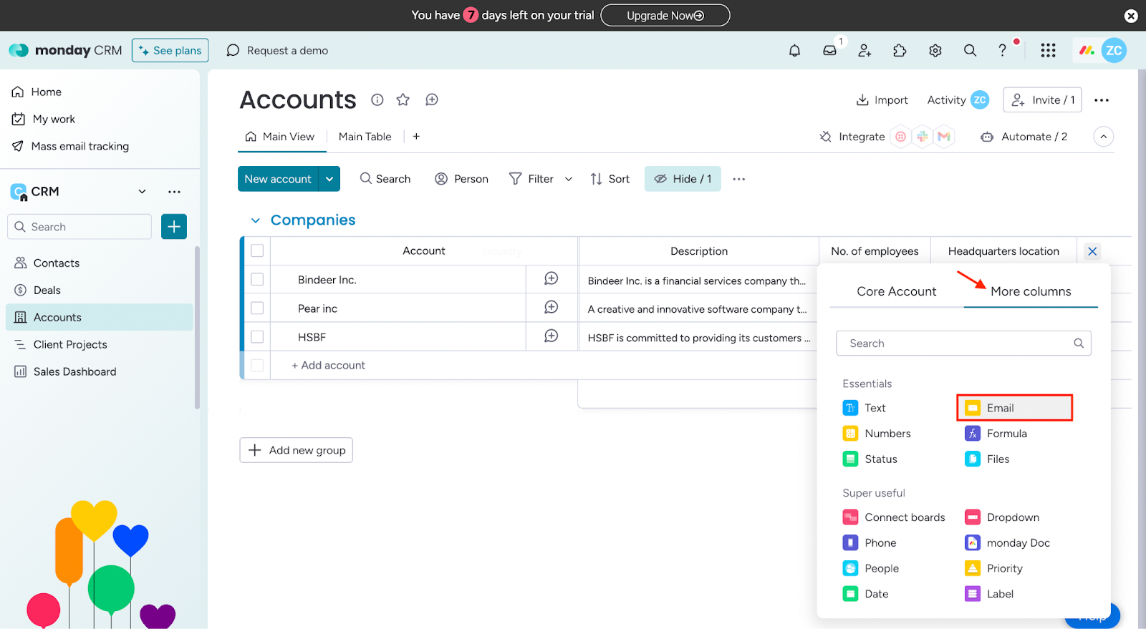Collapse the Companies group
The height and width of the screenshot is (629, 1146).
pos(256,220)
